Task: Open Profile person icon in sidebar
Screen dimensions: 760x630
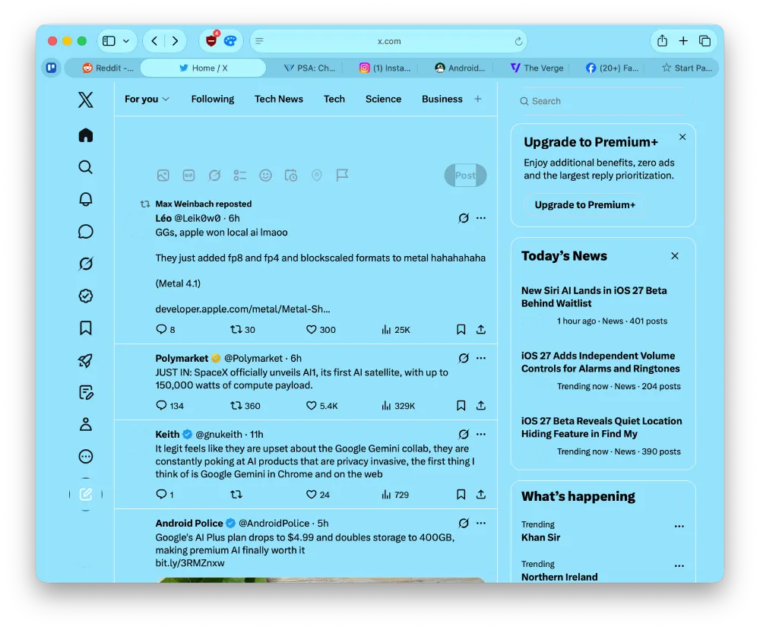Action: pos(86,425)
